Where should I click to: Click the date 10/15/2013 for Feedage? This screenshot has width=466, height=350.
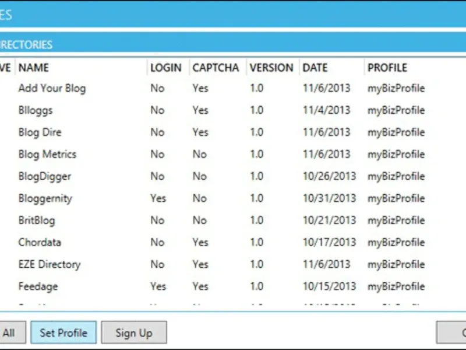[329, 286]
